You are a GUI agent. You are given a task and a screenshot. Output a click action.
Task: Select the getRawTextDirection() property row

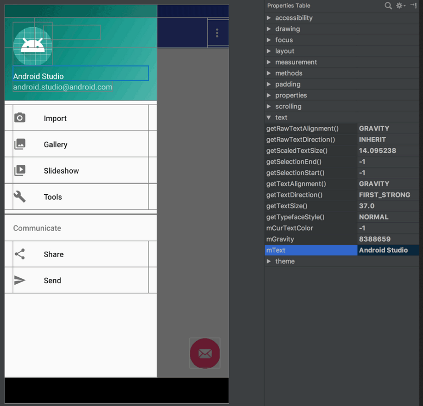click(342, 140)
